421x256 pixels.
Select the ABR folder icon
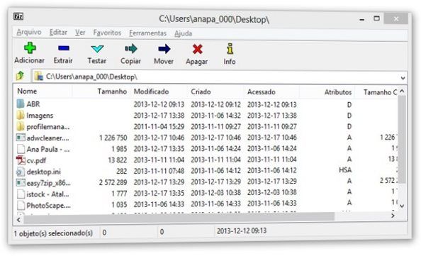21,104
